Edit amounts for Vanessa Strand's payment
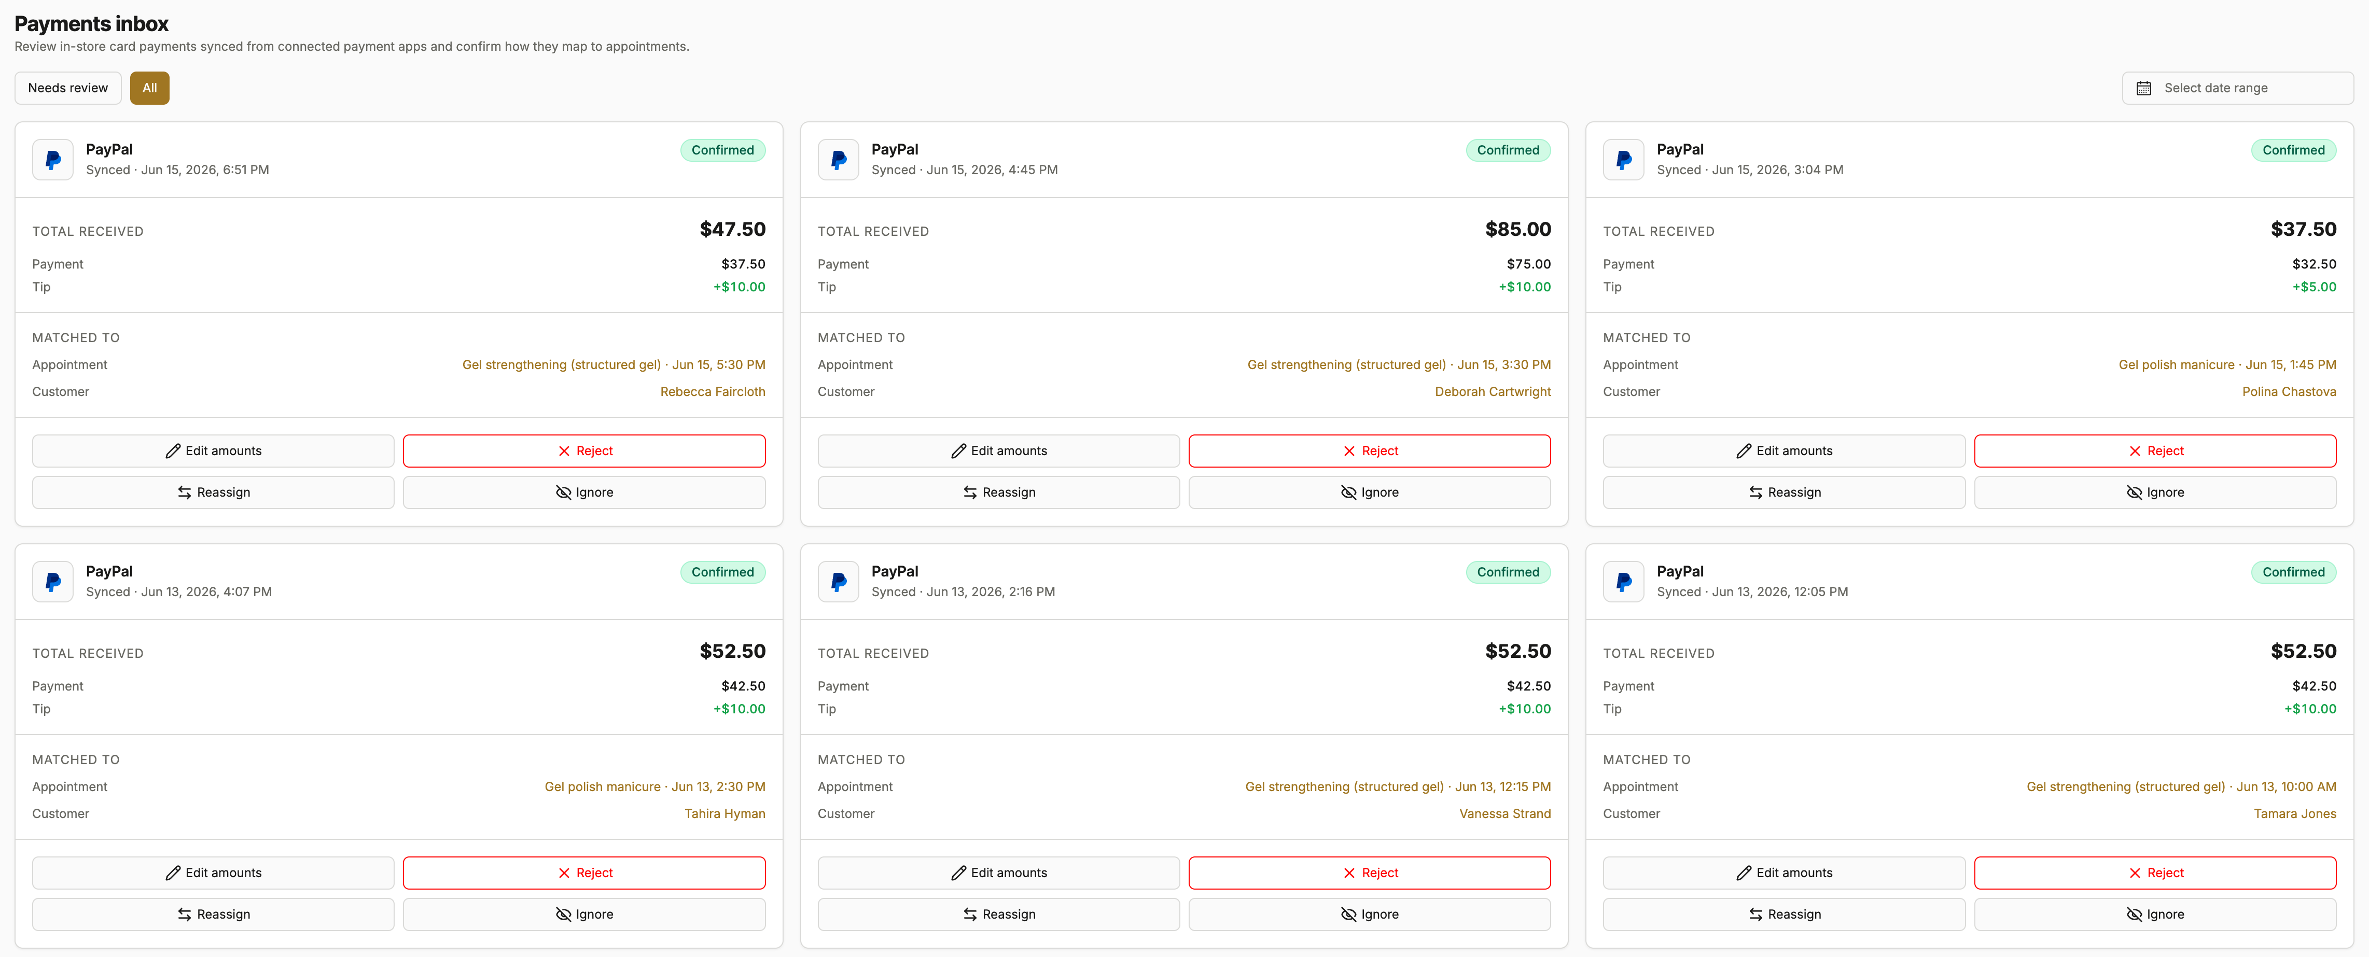2369x957 pixels. coord(999,874)
